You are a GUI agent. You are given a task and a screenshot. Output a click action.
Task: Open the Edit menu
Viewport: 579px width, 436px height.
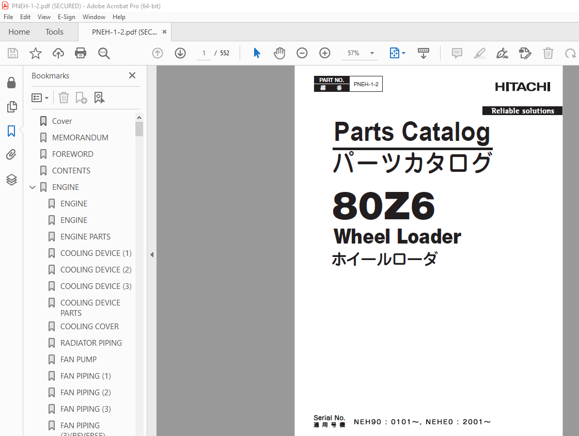pyautogui.click(x=25, y=17)
